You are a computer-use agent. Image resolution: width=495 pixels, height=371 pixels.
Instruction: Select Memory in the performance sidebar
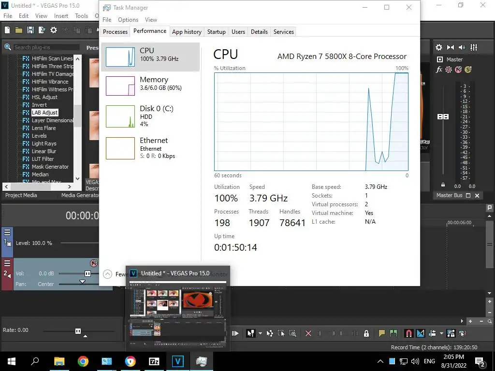151,86
